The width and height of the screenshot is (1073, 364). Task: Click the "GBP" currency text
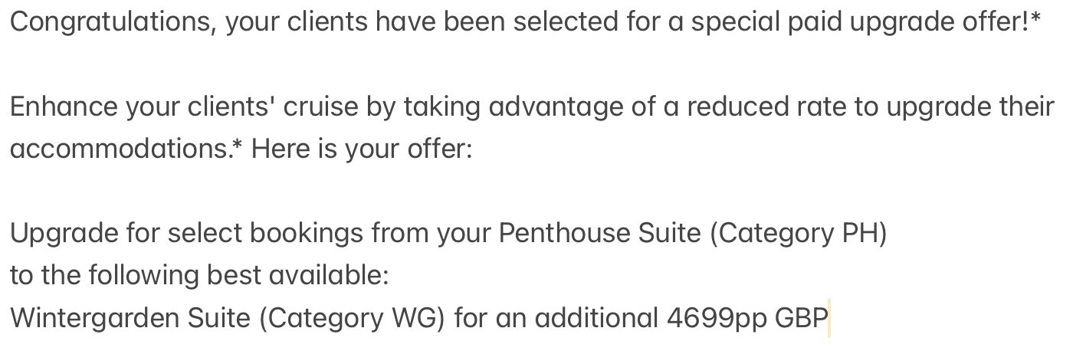[x=800, y=318]
